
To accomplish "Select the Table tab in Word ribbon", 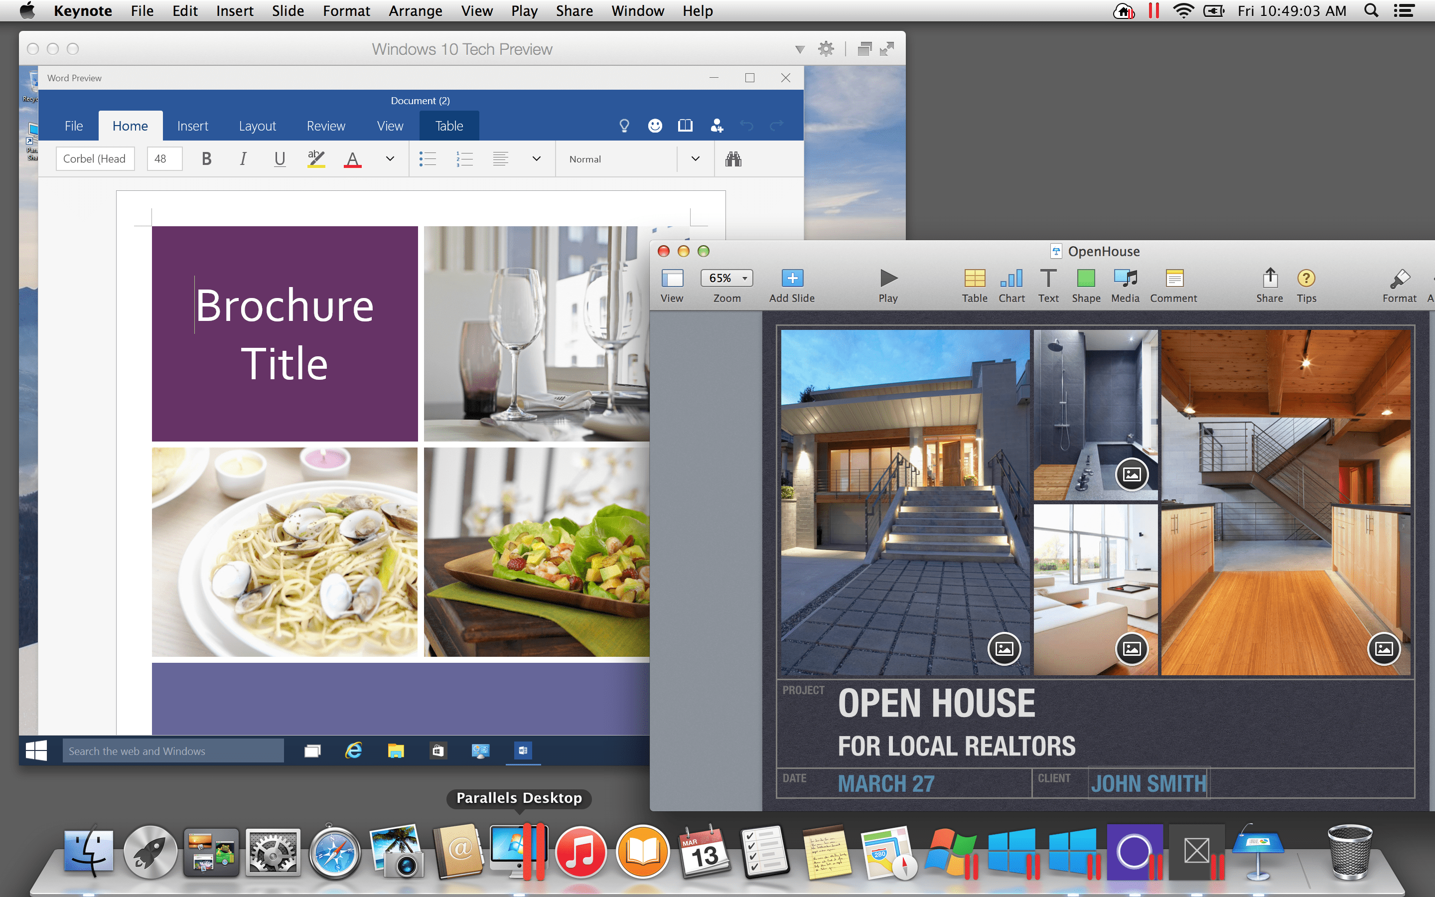I will click(x=449, y=125).
